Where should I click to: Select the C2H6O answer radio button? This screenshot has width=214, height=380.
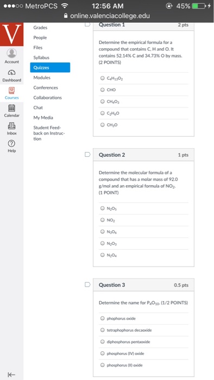[102, 113]
